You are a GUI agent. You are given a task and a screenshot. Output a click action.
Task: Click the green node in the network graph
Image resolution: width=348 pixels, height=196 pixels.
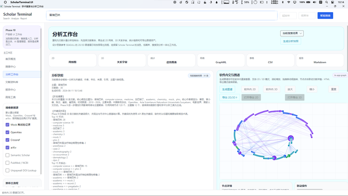[289, 156]
